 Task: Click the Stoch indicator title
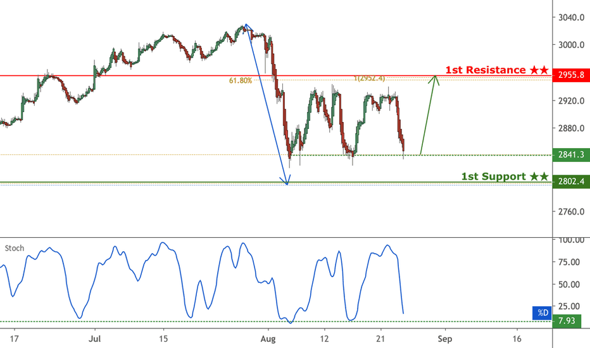tap(15, 248)
